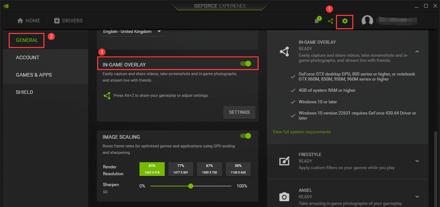Click the Ansel camera icon
440x207 pixels.
[x=285, y=197]
